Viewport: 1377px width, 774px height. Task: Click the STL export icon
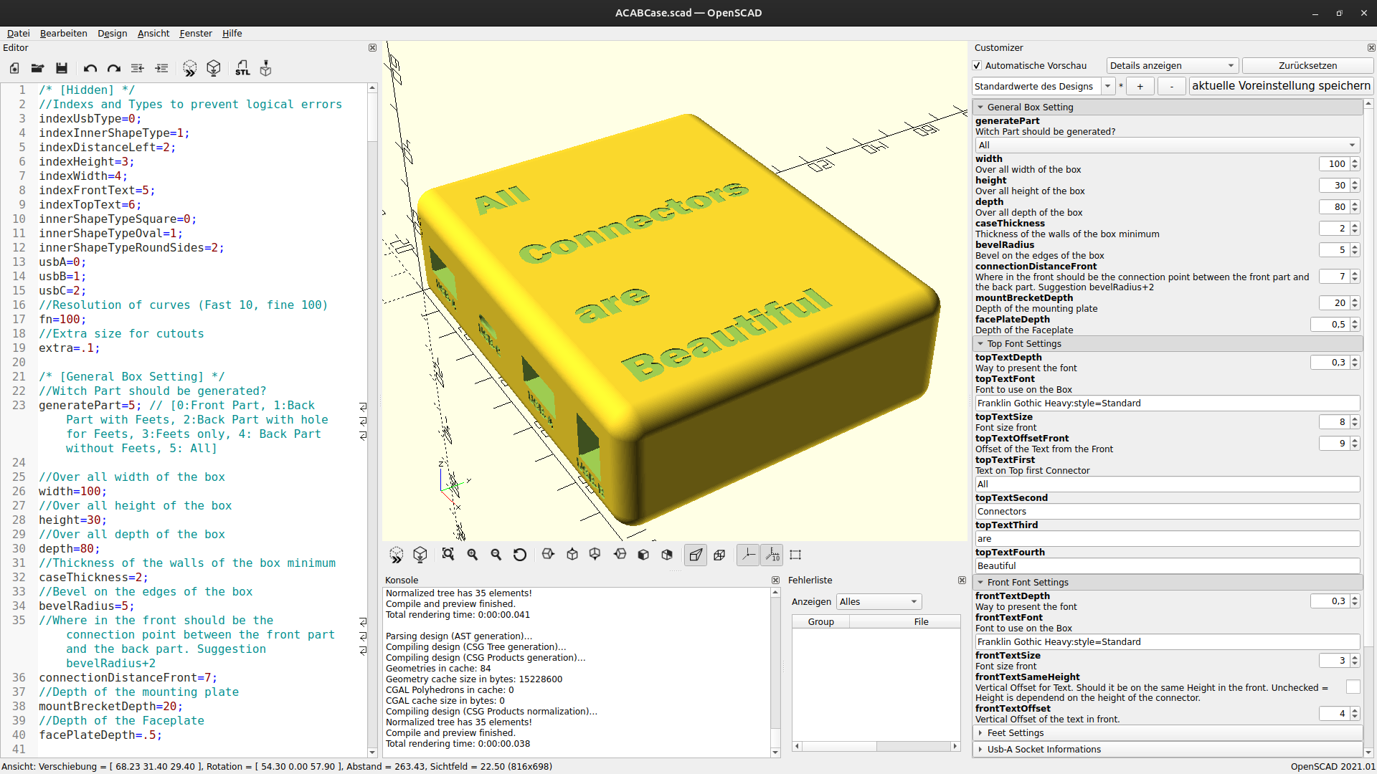pos(242,68)
